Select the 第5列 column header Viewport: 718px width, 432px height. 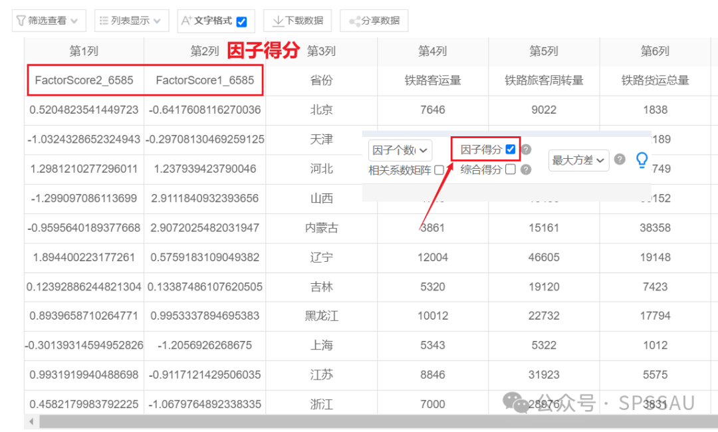[544, 51]
